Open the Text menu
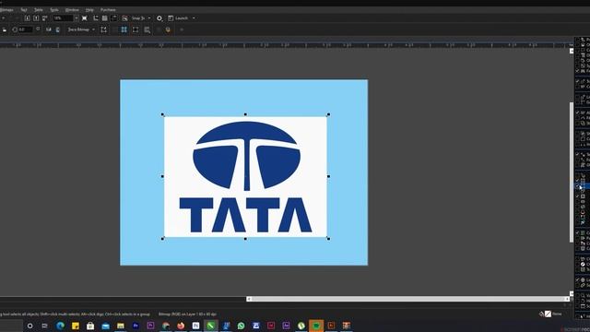This screenshot has height=332, width=590. (24, 10)
